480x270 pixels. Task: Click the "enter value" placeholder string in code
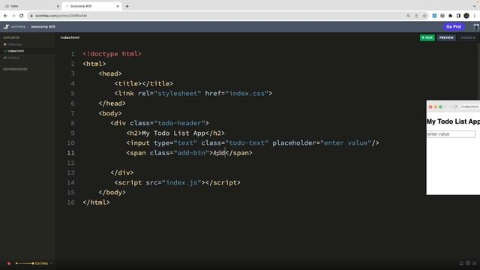coord(346,143)
